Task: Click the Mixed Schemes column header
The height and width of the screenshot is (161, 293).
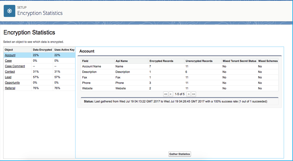Action: click(268, 61)
